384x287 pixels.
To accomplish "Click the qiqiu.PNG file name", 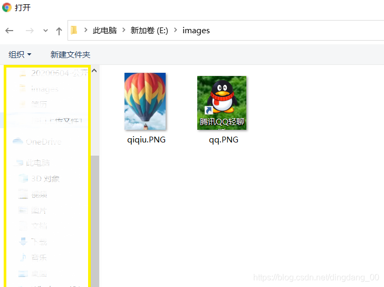I will [146, 140].
